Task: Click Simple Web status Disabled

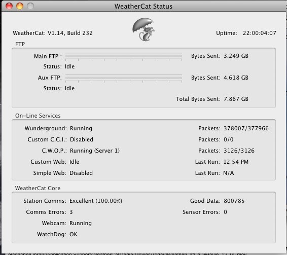Action: 81,173
